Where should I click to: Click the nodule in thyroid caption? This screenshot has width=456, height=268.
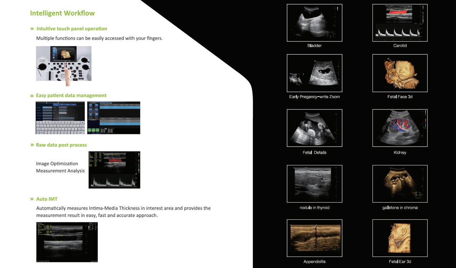click(x=314, y=208)
